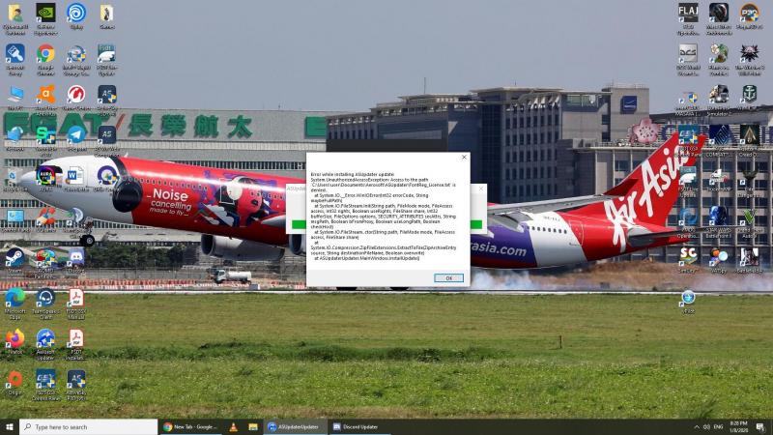
Task: Launch Google Chrome from the desktop
Action: tap(45, 60)
